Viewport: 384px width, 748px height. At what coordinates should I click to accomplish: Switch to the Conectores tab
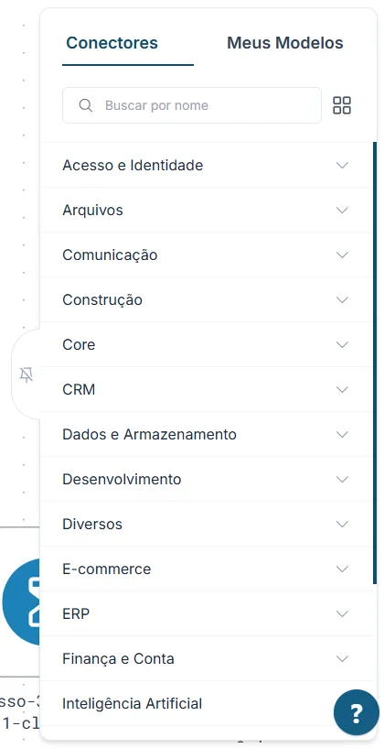tap(112, 43)
